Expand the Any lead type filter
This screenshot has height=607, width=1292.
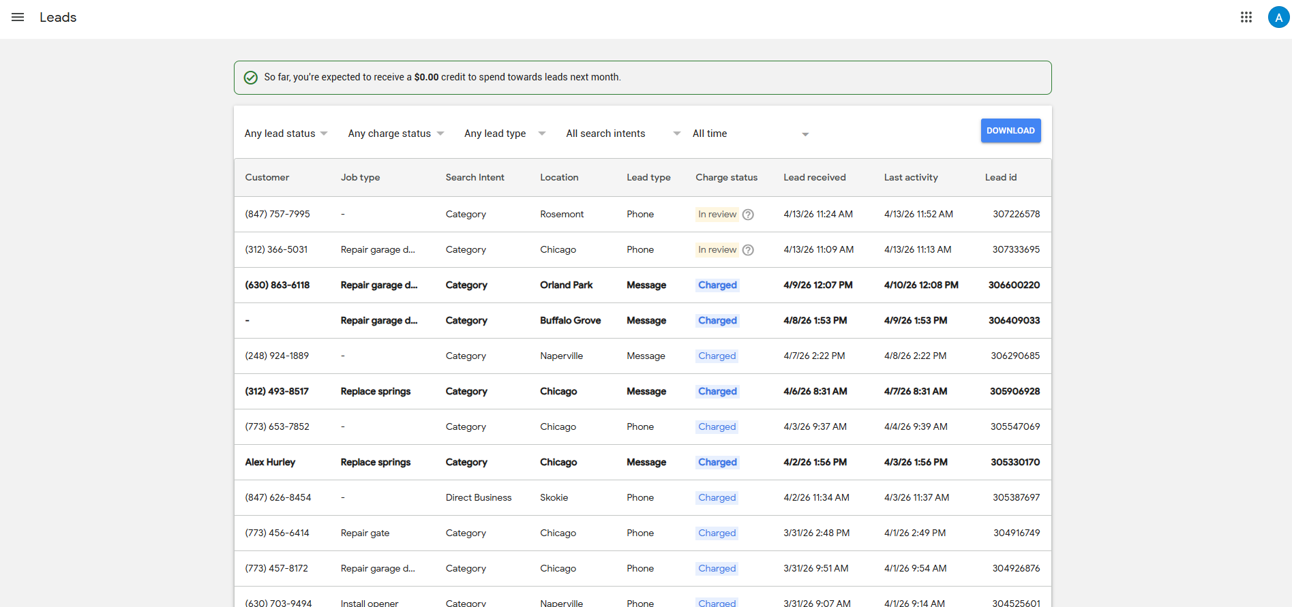point(505,134)
